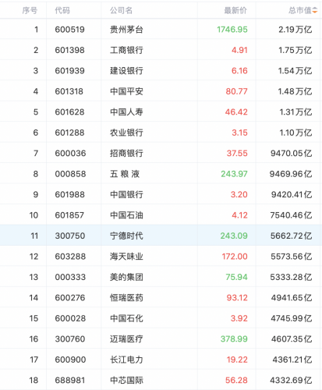Select the 招商银行 company name
Viewport: 322px width, 390px height.
[126, 153]
